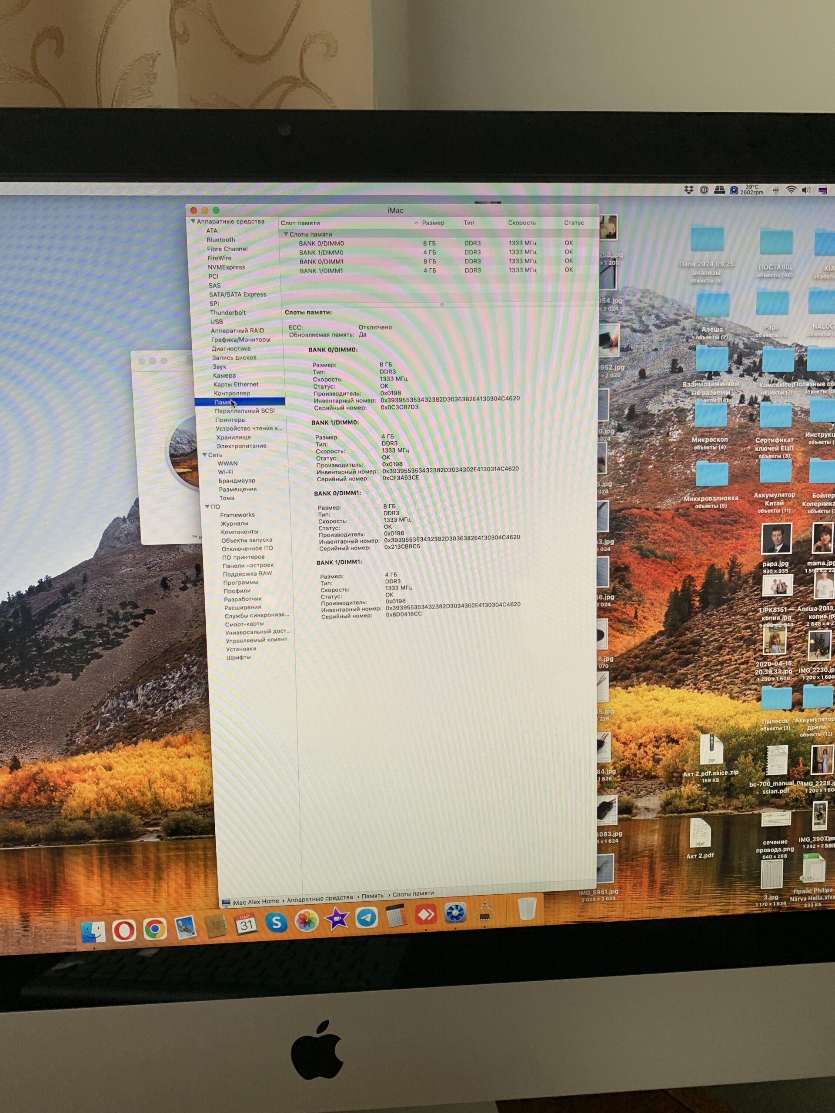Select Программы under ПО
Viewport: 835px width, 1113px height.
pos(240,582)
